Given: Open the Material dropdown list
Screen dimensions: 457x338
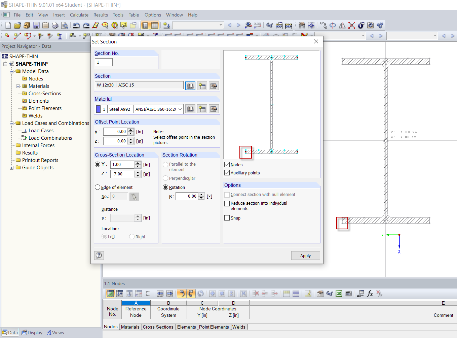Looking at the screenshot, I should pos(180,109).
